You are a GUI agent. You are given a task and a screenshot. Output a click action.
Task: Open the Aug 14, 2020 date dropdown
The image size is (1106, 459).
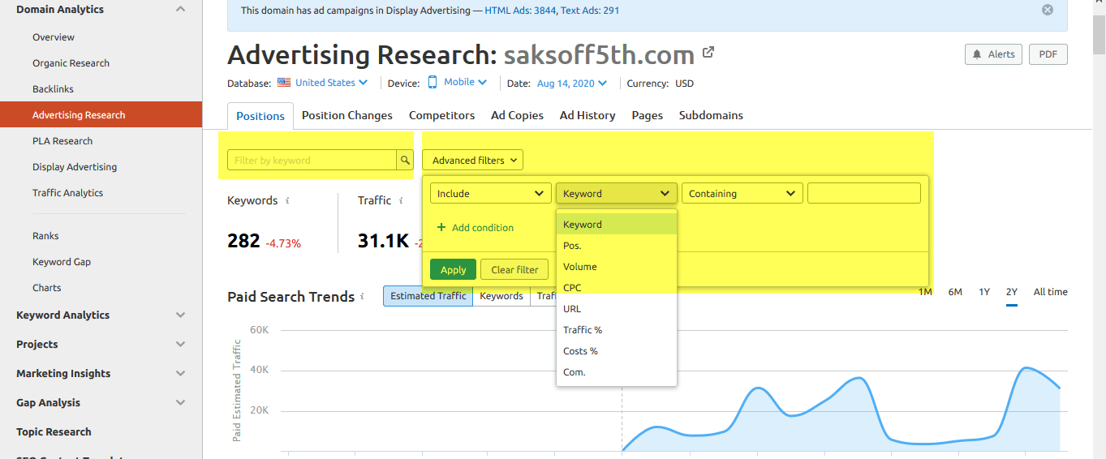point(571,83)
